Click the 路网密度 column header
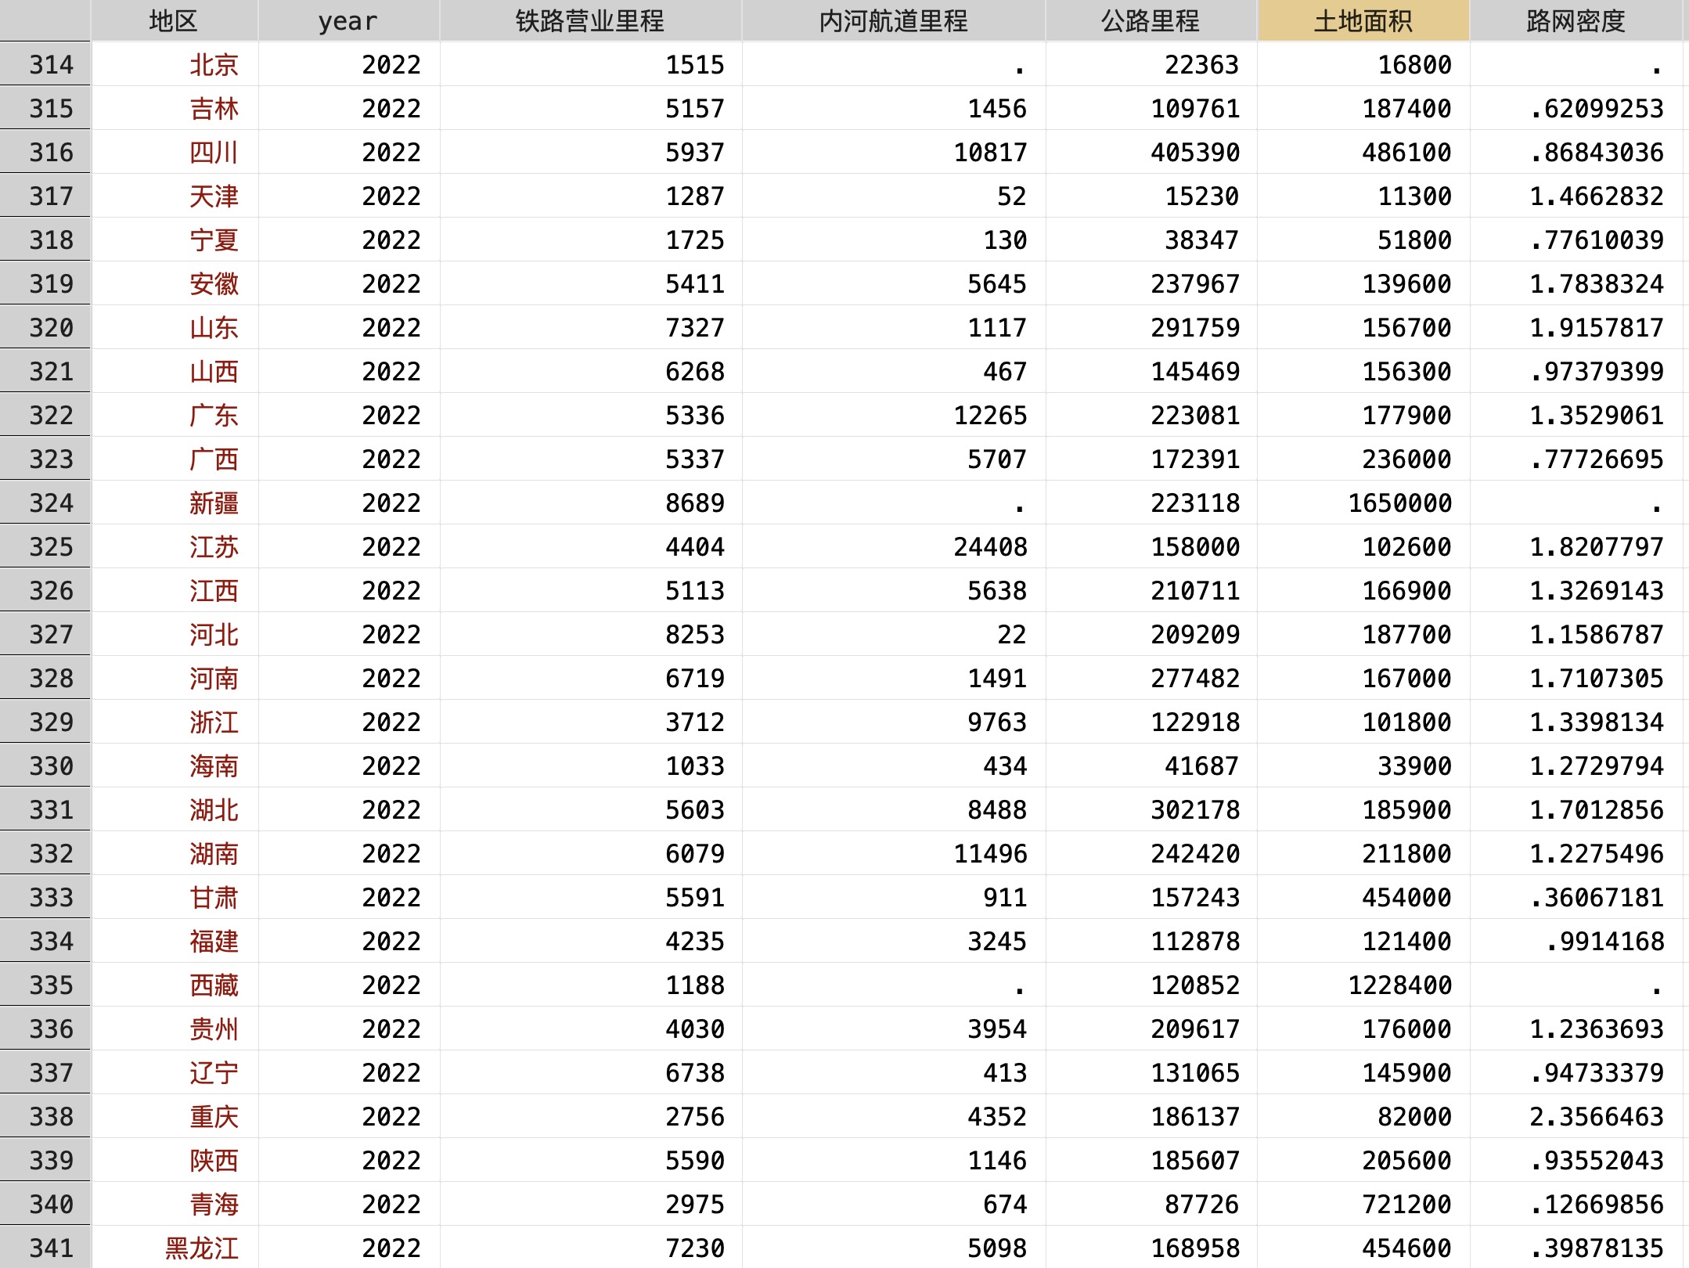Viewport: 1689px width, 1268px height. coord(1575,21)
